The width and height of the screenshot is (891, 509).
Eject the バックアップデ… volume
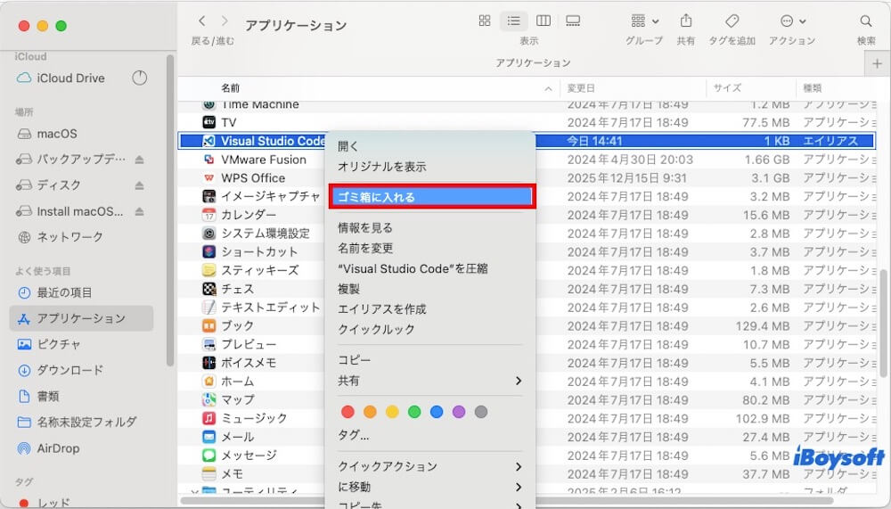point(139,160)
